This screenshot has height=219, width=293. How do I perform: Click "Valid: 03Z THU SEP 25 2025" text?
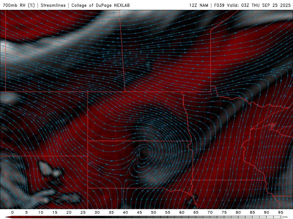click(x=259, y=5)
